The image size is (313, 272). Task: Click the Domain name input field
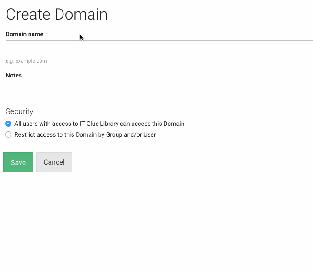(159, 48)
